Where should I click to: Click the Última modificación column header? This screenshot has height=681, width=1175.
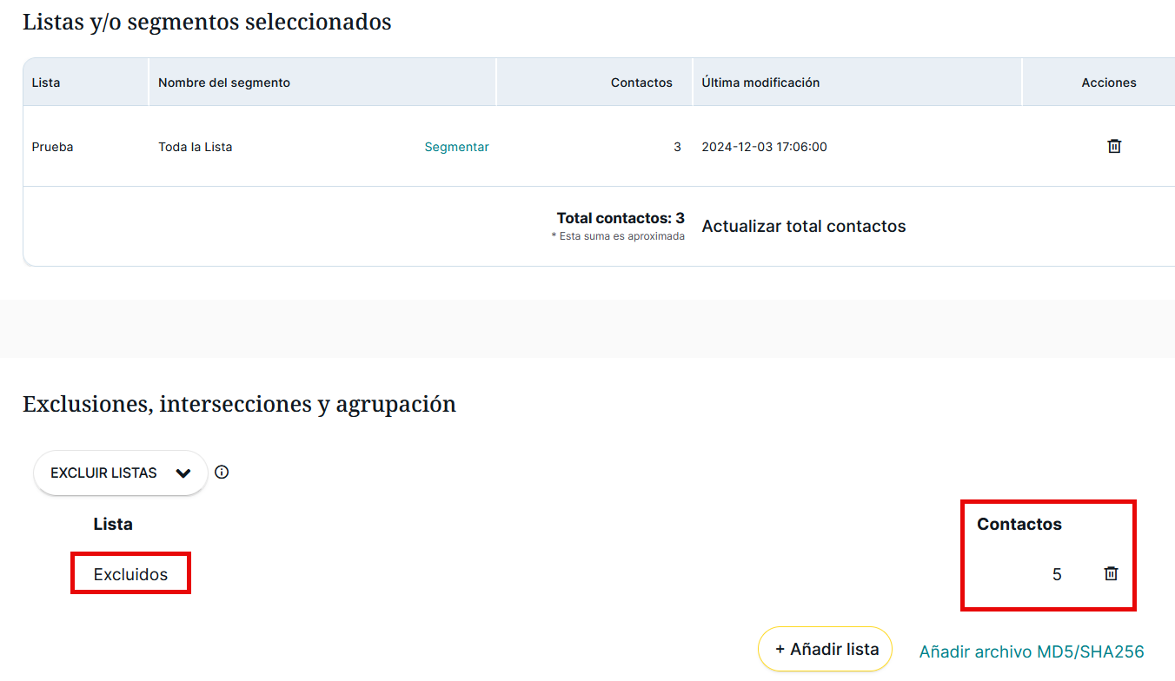(x=760, y=83)
